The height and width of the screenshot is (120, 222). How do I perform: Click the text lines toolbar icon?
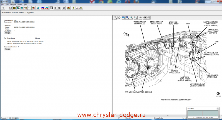coord(55,8)
